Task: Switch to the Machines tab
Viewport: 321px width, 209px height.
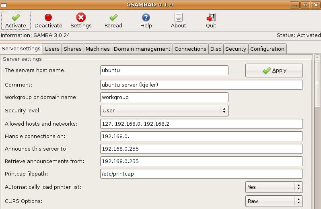Action: [98, 49]
